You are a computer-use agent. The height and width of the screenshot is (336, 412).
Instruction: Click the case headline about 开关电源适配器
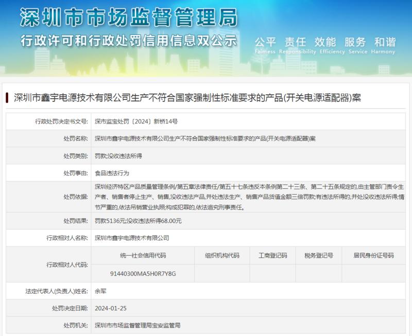(x=187, y=98)
